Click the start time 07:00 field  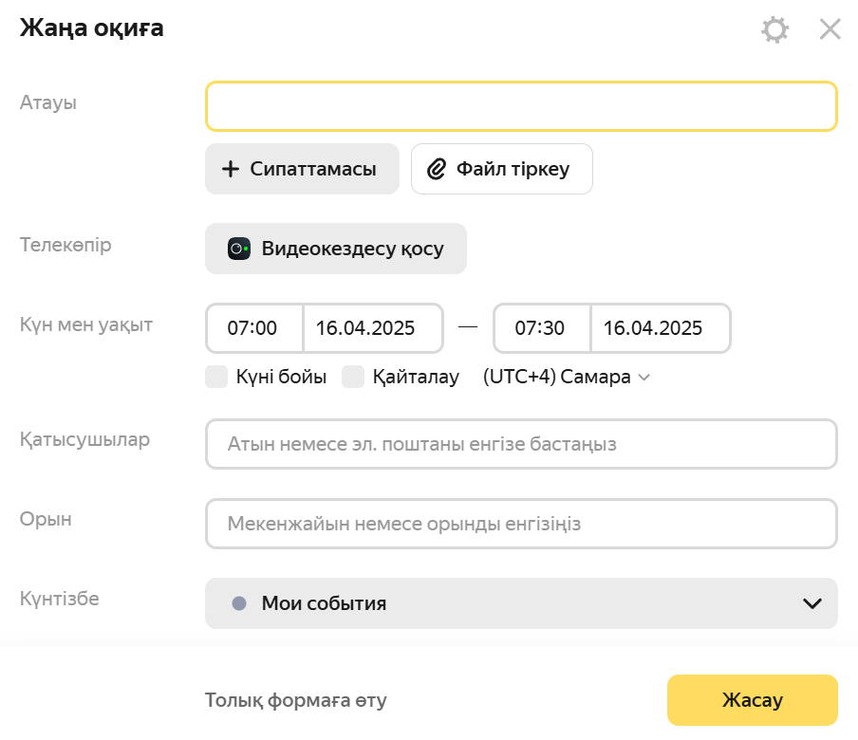(x=253, y=328)
